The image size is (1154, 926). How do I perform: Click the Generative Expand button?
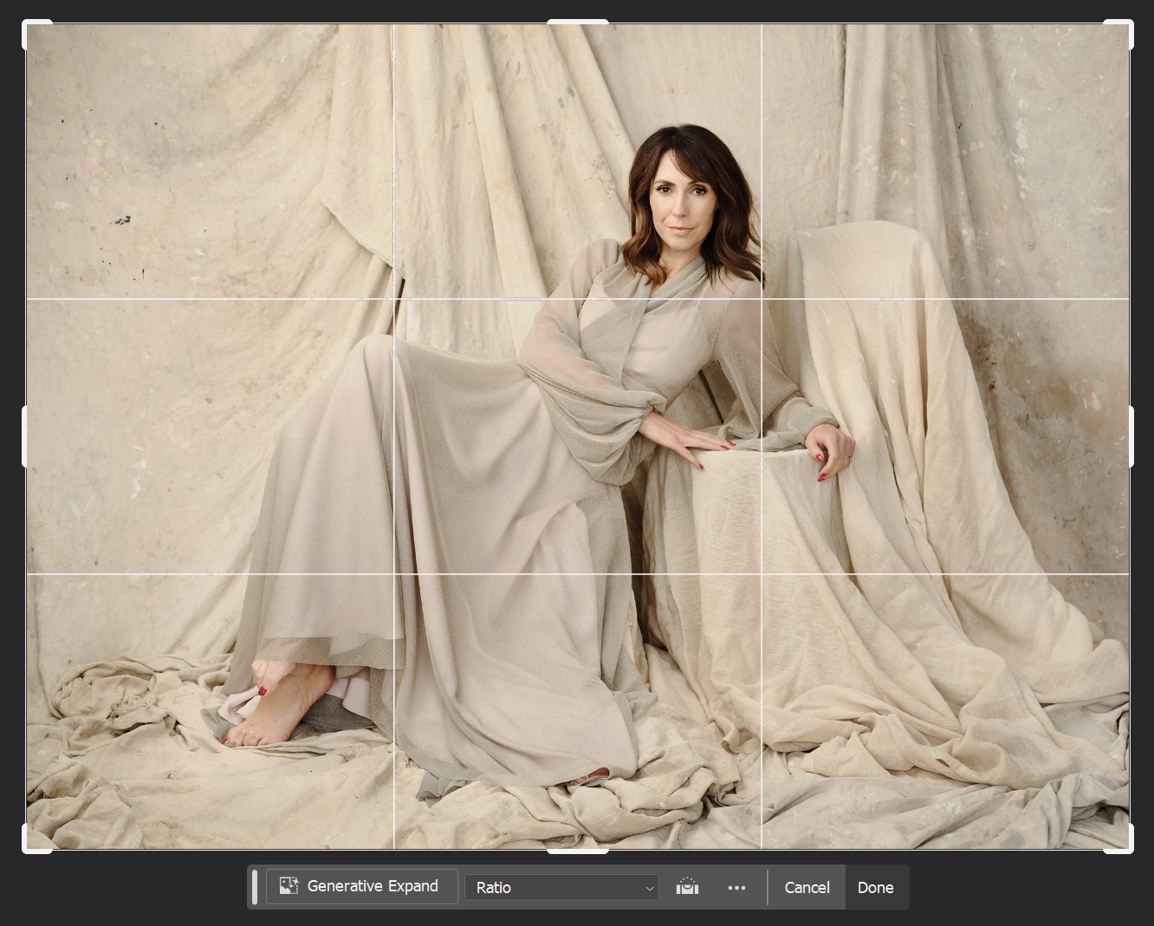[361, 886]
